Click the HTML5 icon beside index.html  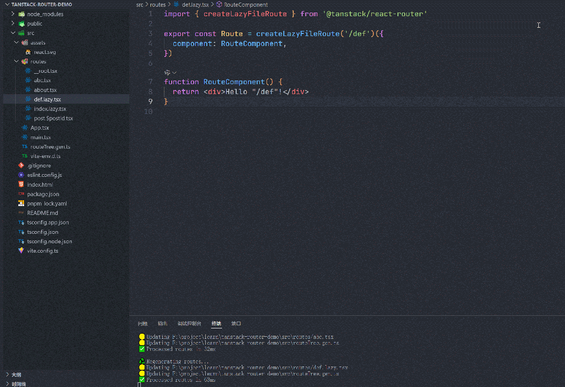[21, 184]
